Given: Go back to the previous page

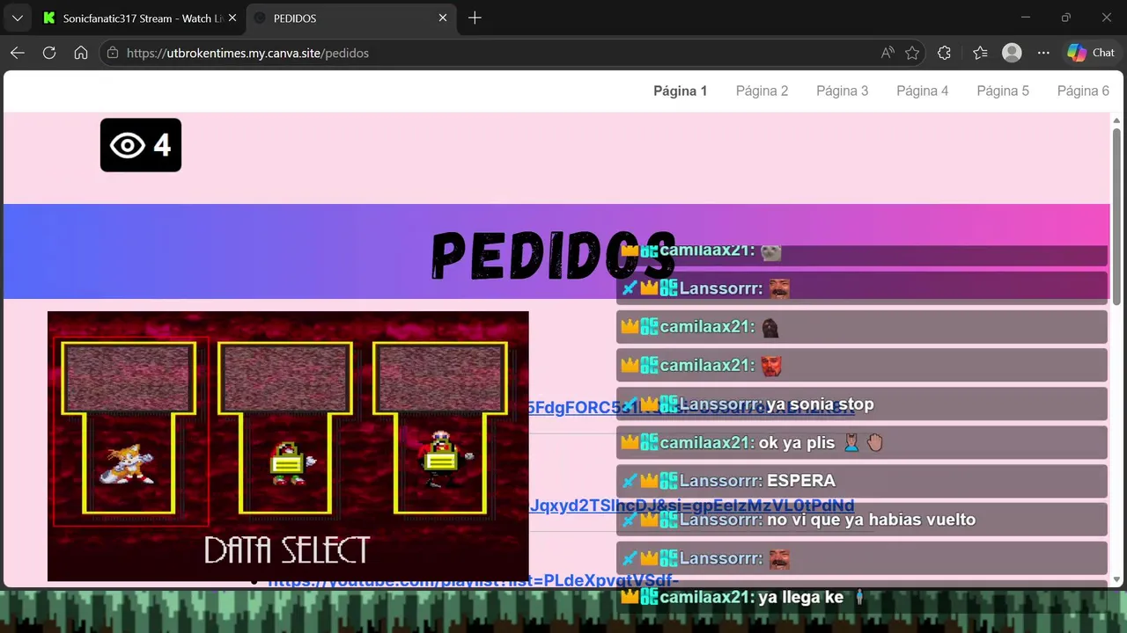Looking at the screenshot, I should pyautogui.click(x=18, y=53).
